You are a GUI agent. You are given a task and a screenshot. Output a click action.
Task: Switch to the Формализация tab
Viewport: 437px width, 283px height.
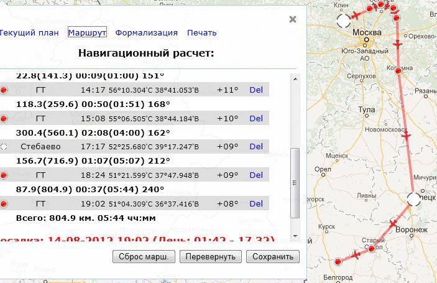(146, 32)
